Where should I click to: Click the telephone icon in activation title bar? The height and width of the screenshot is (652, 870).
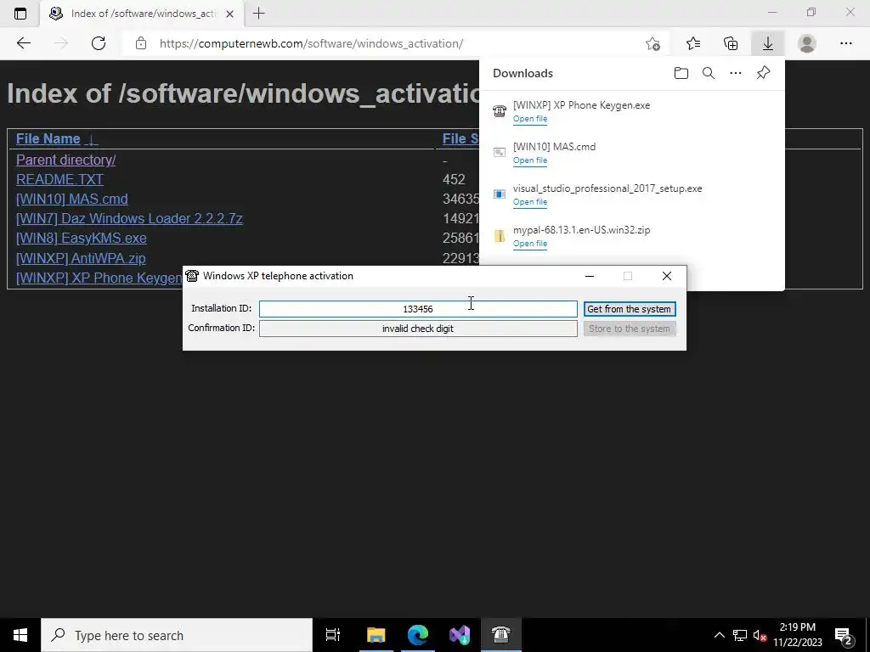tap(192, 276)
